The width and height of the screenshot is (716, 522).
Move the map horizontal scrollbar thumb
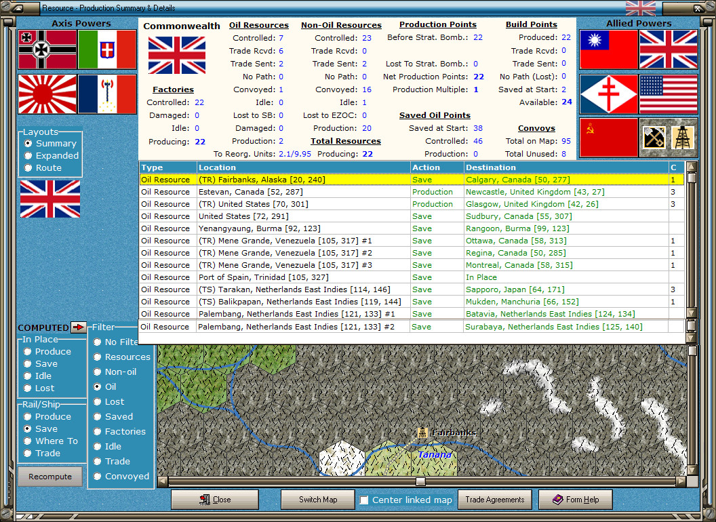tap(420, 481)
